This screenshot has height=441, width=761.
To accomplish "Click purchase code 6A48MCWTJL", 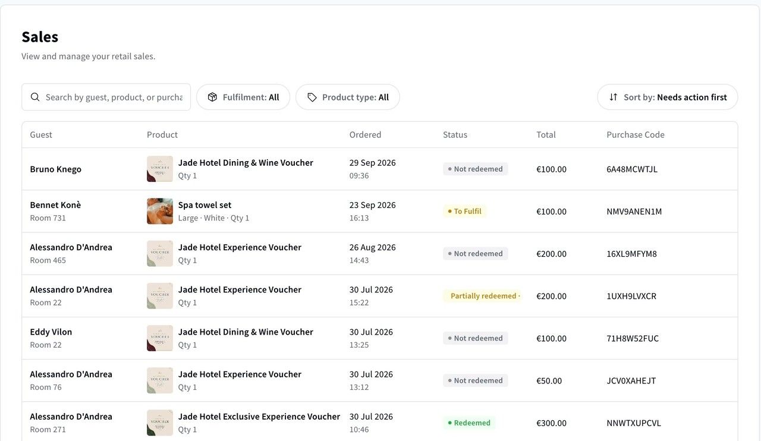I will tap(632, 169).
